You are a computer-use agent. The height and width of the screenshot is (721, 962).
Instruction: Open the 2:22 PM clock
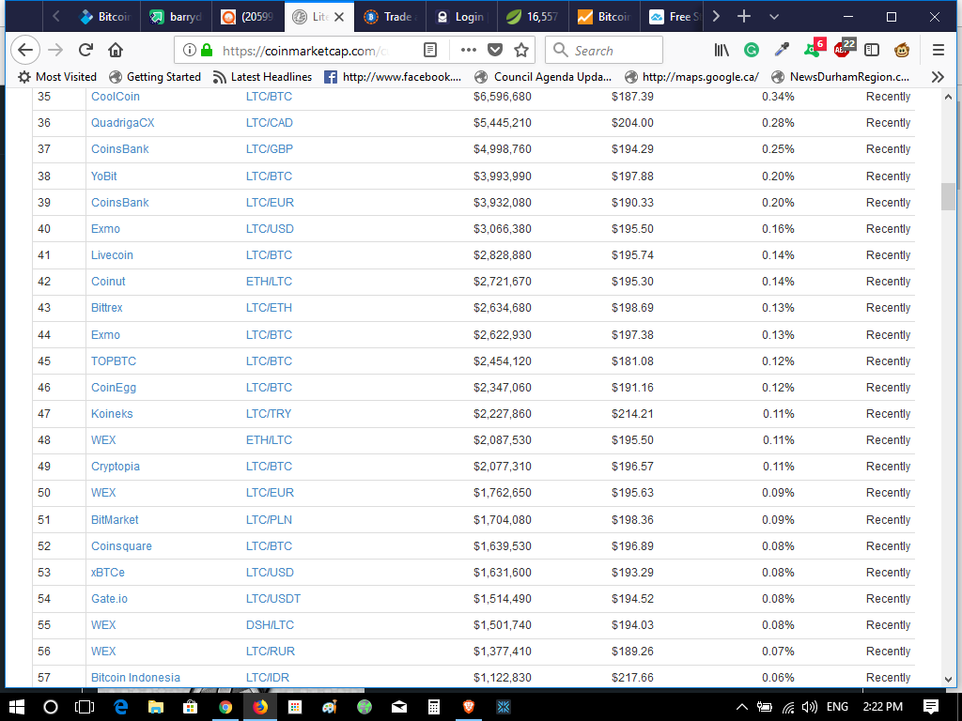coord(883,707)
